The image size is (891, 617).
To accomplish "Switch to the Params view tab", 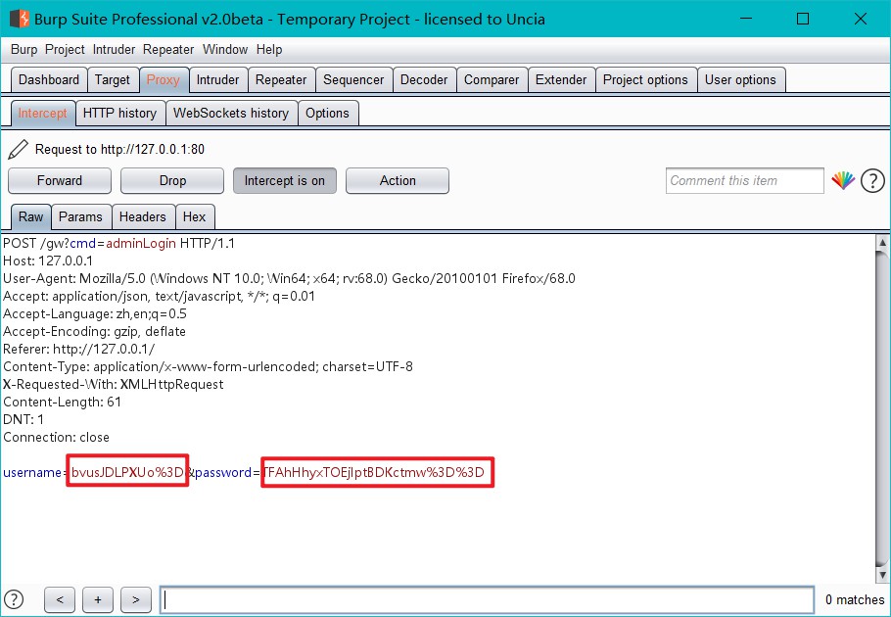I will pos(80,217).
